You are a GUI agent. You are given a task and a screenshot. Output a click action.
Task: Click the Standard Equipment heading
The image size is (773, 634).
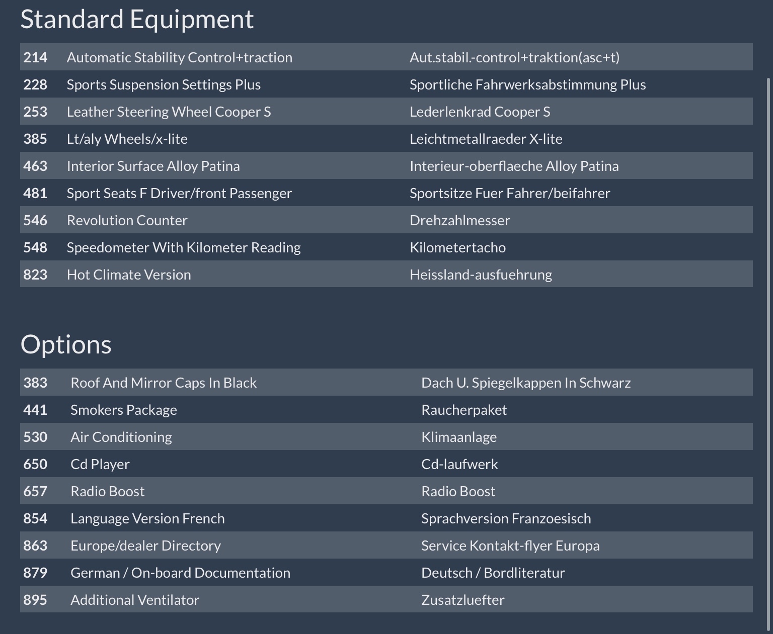click(137, 19)
